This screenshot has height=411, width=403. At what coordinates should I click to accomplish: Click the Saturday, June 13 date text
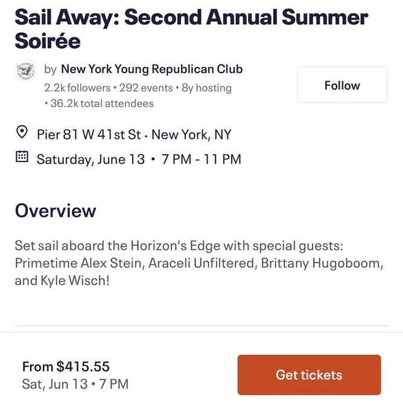click(90, 159)
